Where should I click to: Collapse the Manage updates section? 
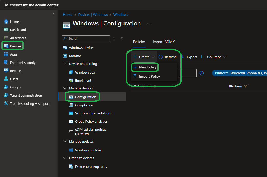pos(65,142)
